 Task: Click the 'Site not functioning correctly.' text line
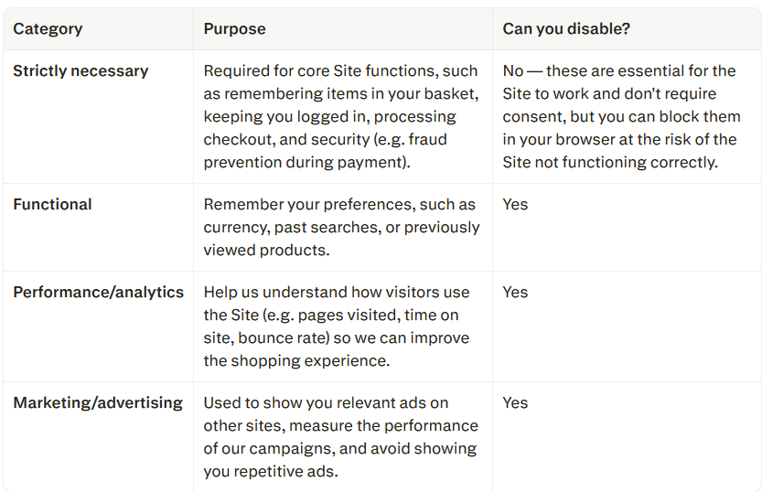coord(610,162)
